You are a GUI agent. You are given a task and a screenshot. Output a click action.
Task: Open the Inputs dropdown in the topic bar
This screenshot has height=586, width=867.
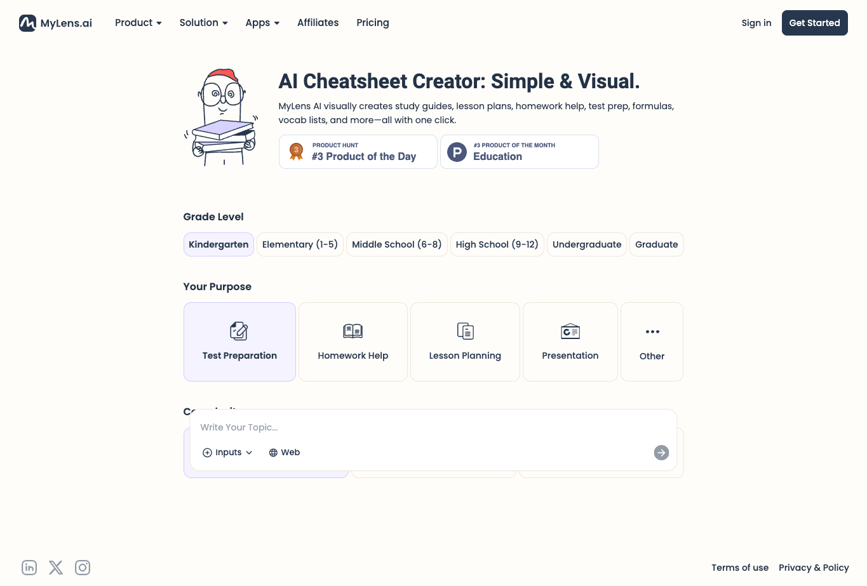[x=227, y=452]
